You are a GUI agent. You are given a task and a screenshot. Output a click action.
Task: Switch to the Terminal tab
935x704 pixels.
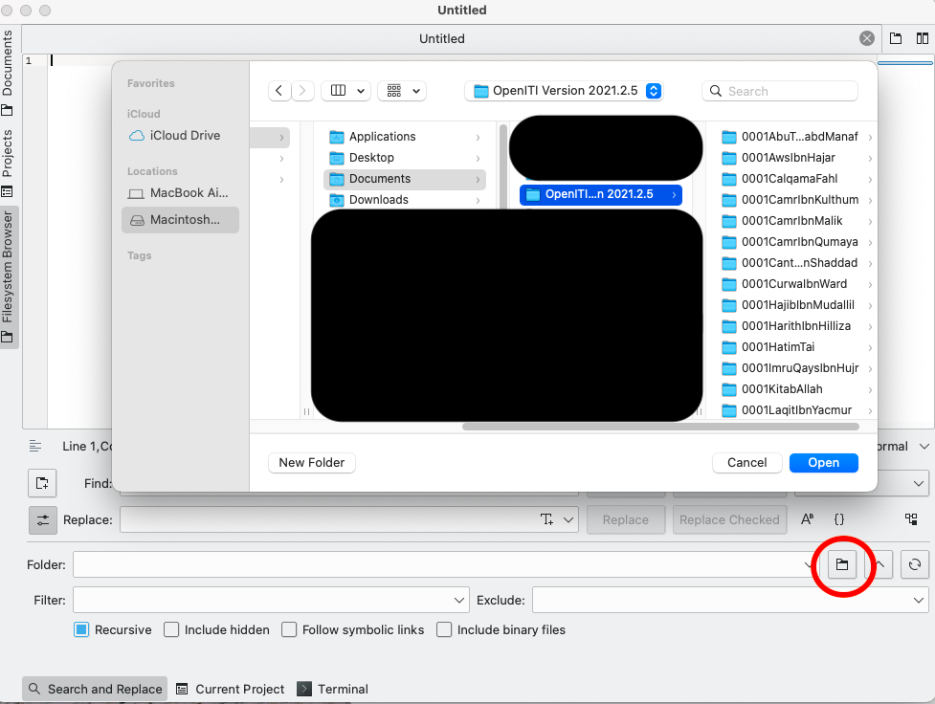click(332, 689)
